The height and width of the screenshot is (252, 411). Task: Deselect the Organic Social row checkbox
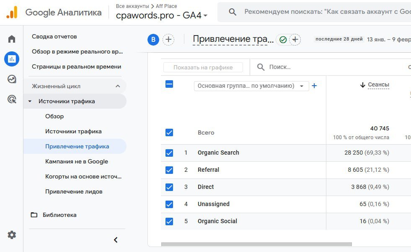tap(169, 221)
